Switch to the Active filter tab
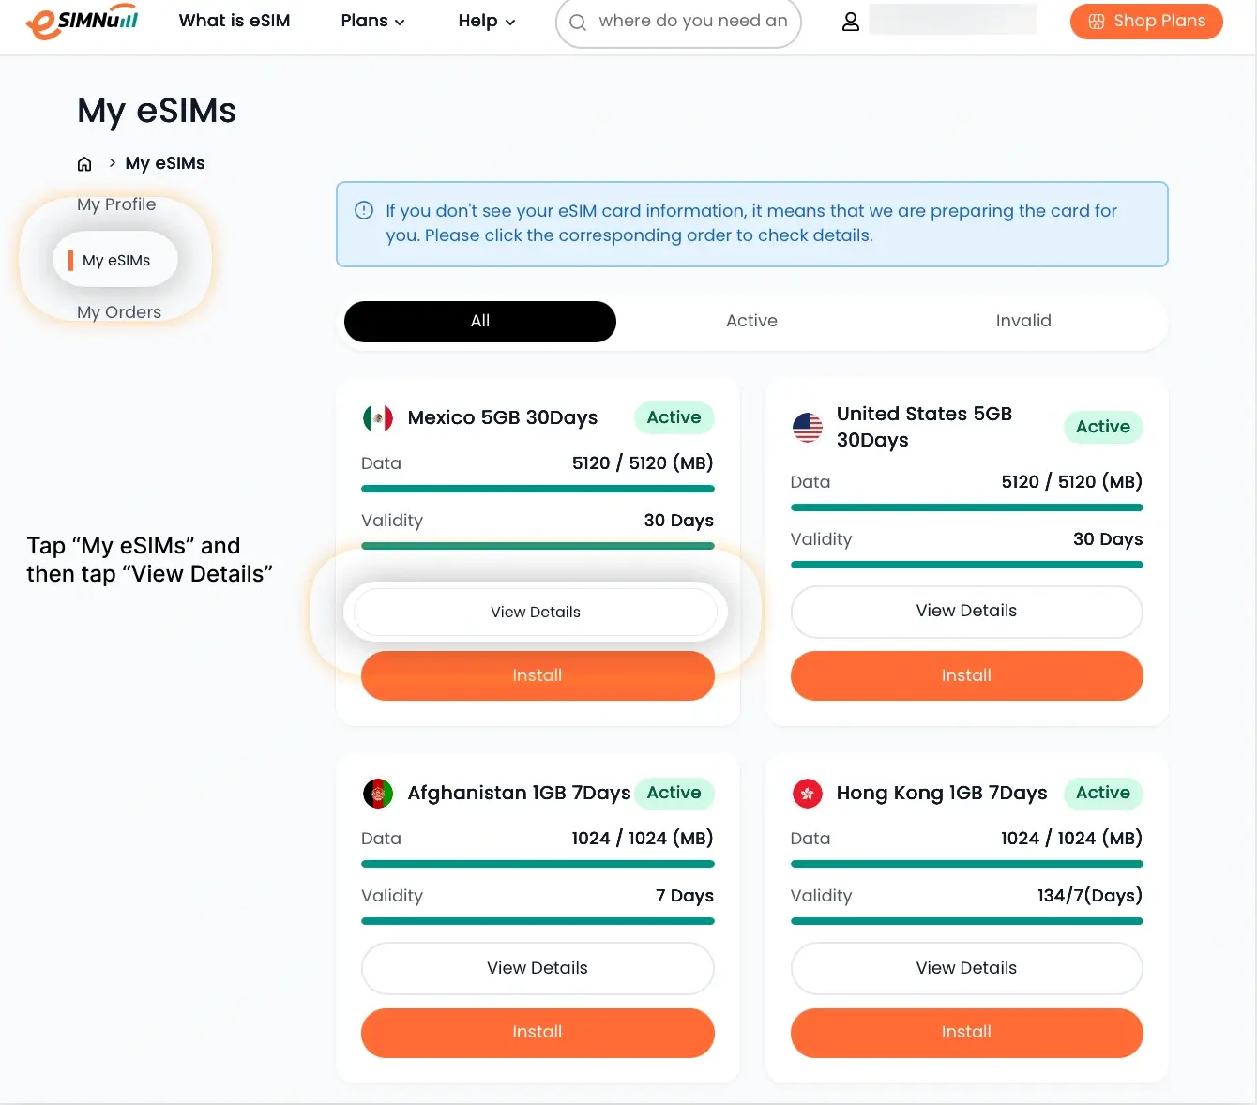The height and width of the screenshot is (1105, 1257). tap(751, 321)
